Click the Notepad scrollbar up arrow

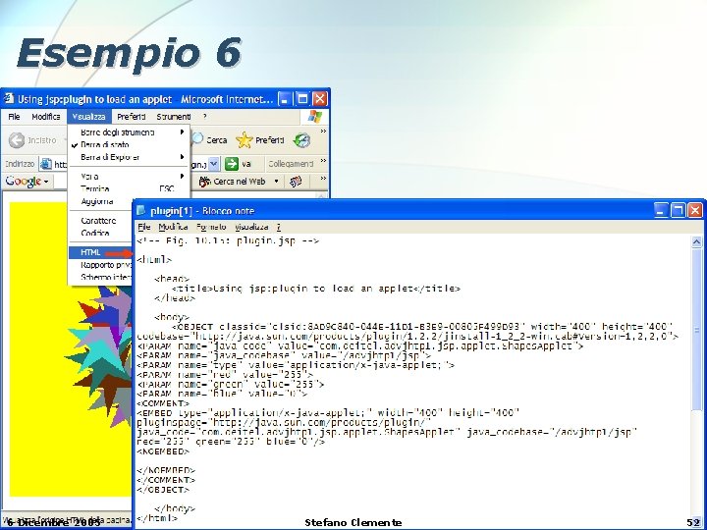pyautogui.click(x=696, y=242)
